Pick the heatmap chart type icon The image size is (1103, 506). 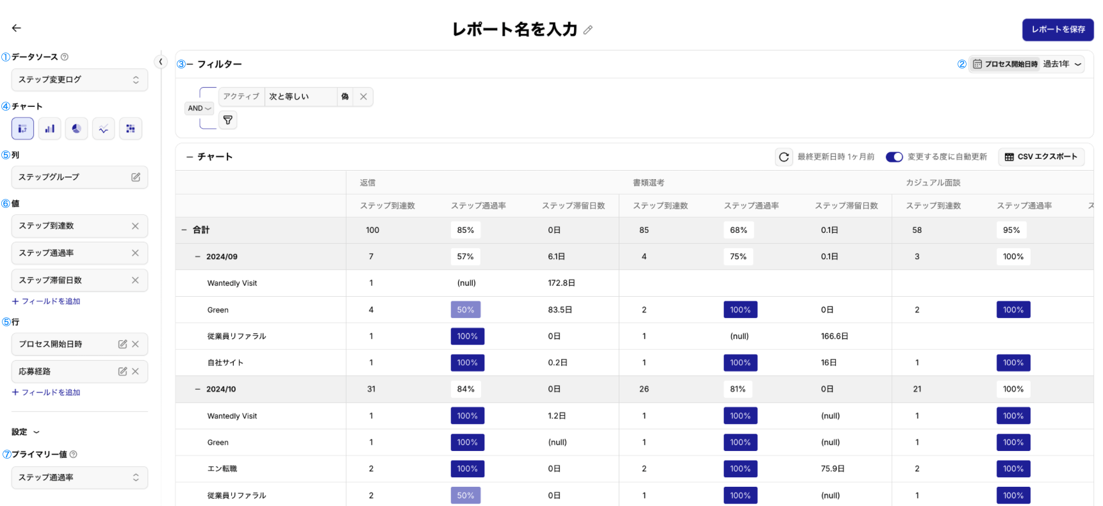(130, 129)
